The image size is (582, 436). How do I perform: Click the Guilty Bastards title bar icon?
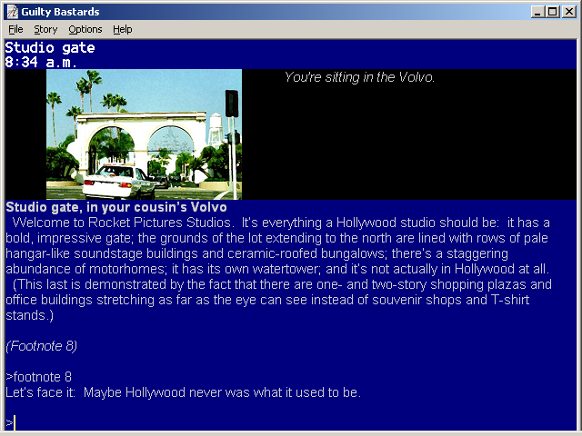point(12,12)
